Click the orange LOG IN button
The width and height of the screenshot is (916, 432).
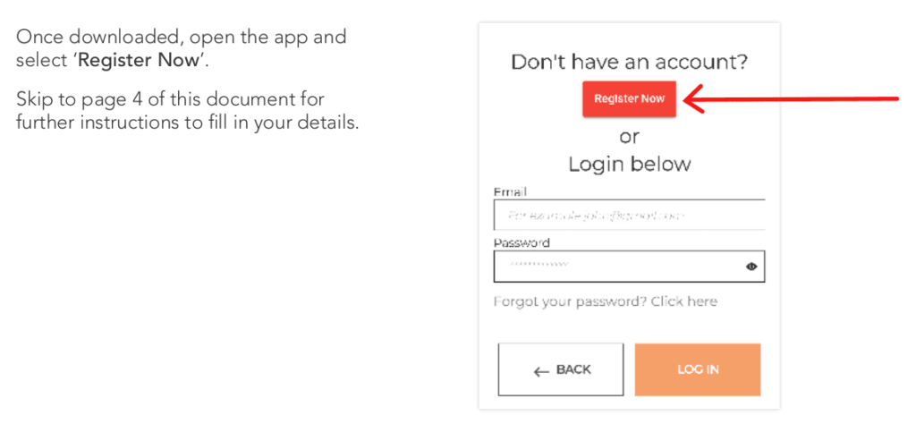(698, 369)
